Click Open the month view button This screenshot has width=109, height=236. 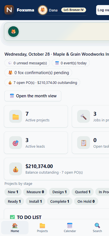(33, 96)
